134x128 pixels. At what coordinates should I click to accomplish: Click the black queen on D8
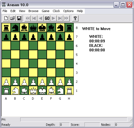click(x=33, y=28)
